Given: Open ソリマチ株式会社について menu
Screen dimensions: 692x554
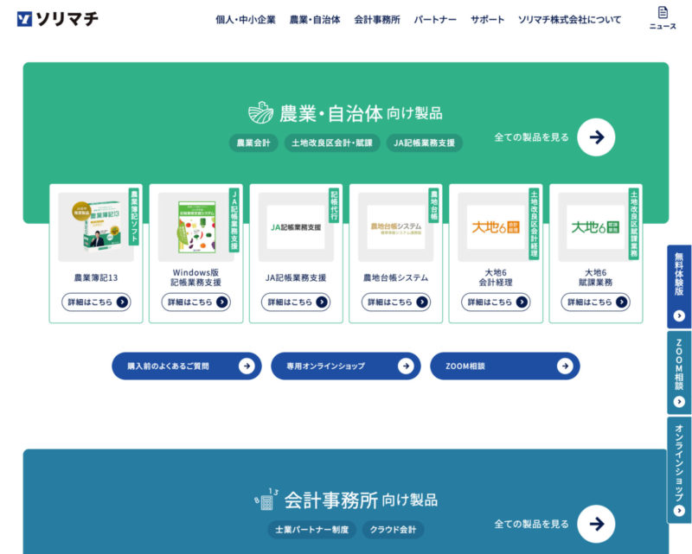Looking at the screenshot, I should [569, 20].
